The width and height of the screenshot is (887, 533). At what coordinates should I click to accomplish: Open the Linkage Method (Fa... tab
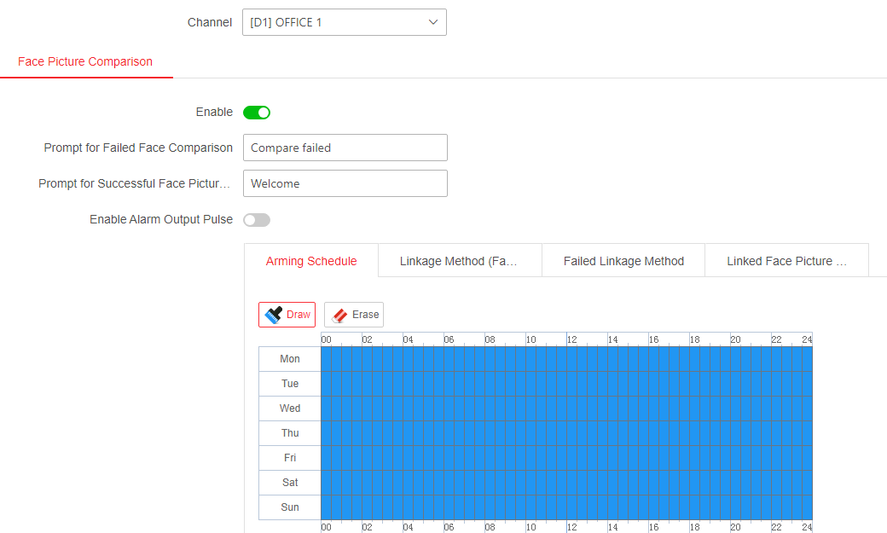(459, 261)
